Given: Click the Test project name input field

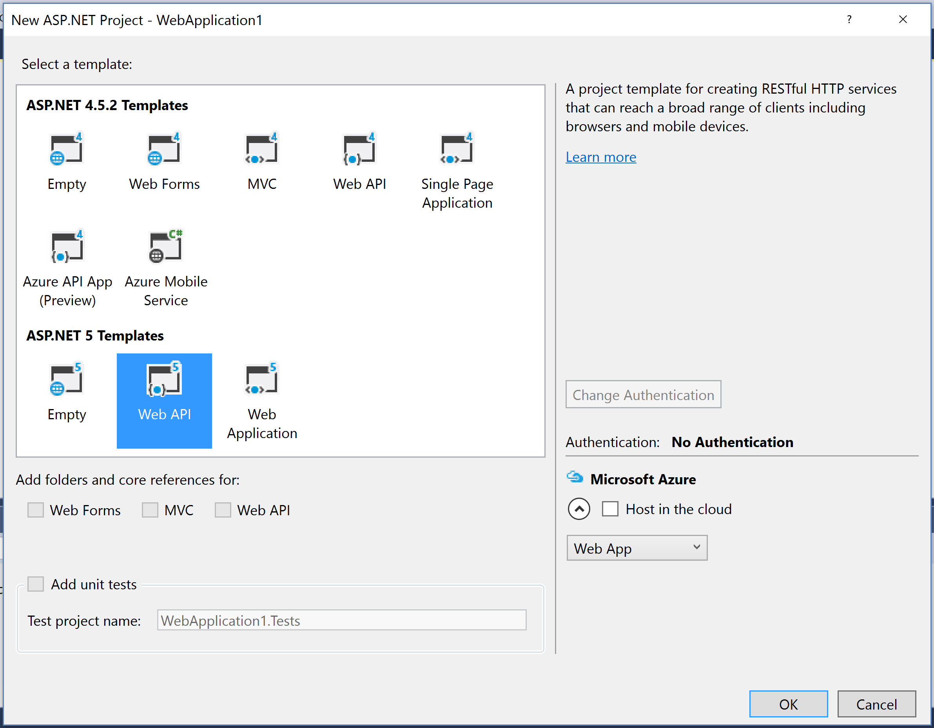Looking at the screenshot, I should tap(342, 620).
